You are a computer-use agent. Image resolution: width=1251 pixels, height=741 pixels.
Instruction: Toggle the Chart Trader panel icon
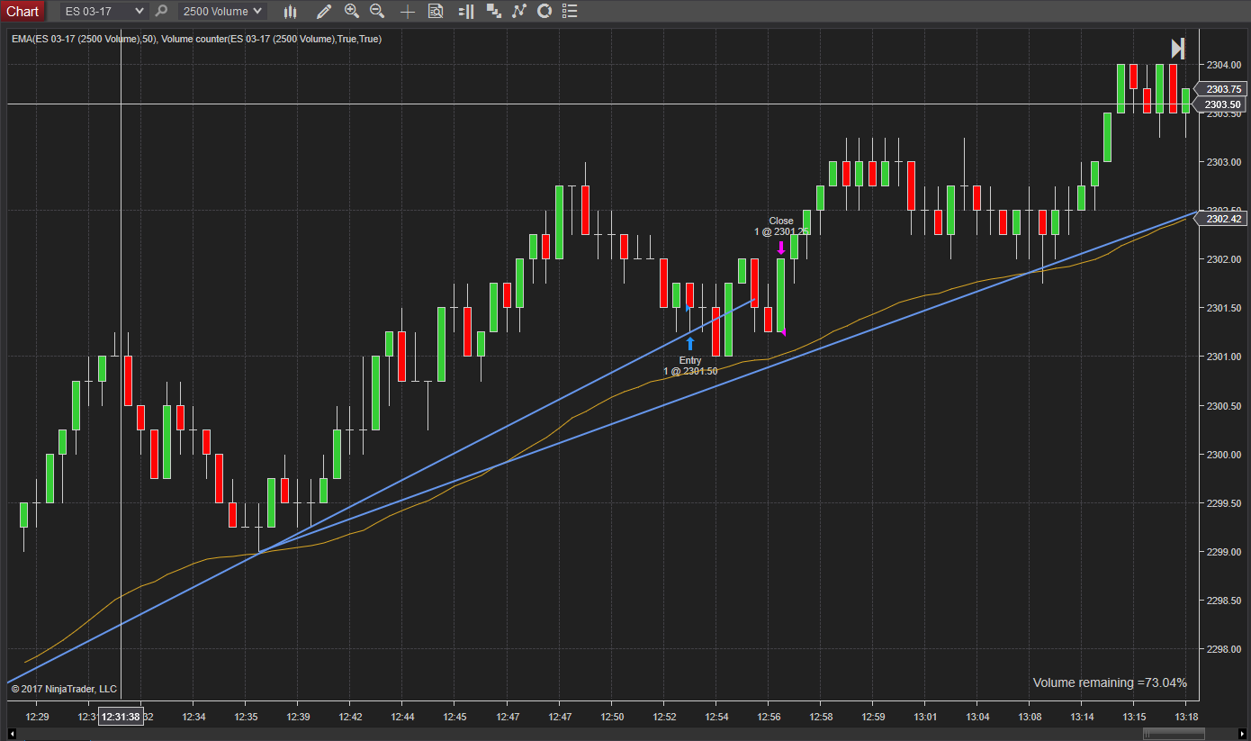pyautogui.click(x=465, y=12)
